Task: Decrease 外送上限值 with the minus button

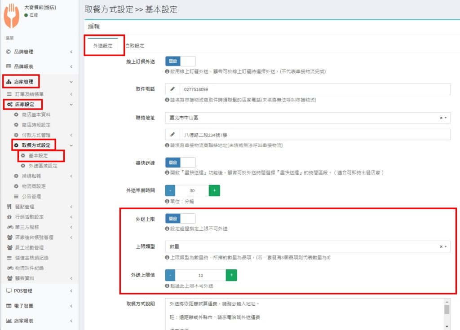Action: coord(170,275)
